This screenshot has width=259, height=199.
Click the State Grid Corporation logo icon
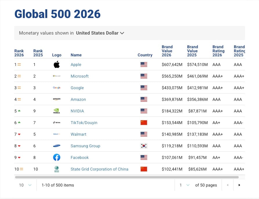(57, 169)
